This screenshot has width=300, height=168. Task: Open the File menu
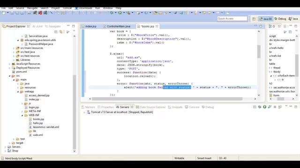pos(3,8)
